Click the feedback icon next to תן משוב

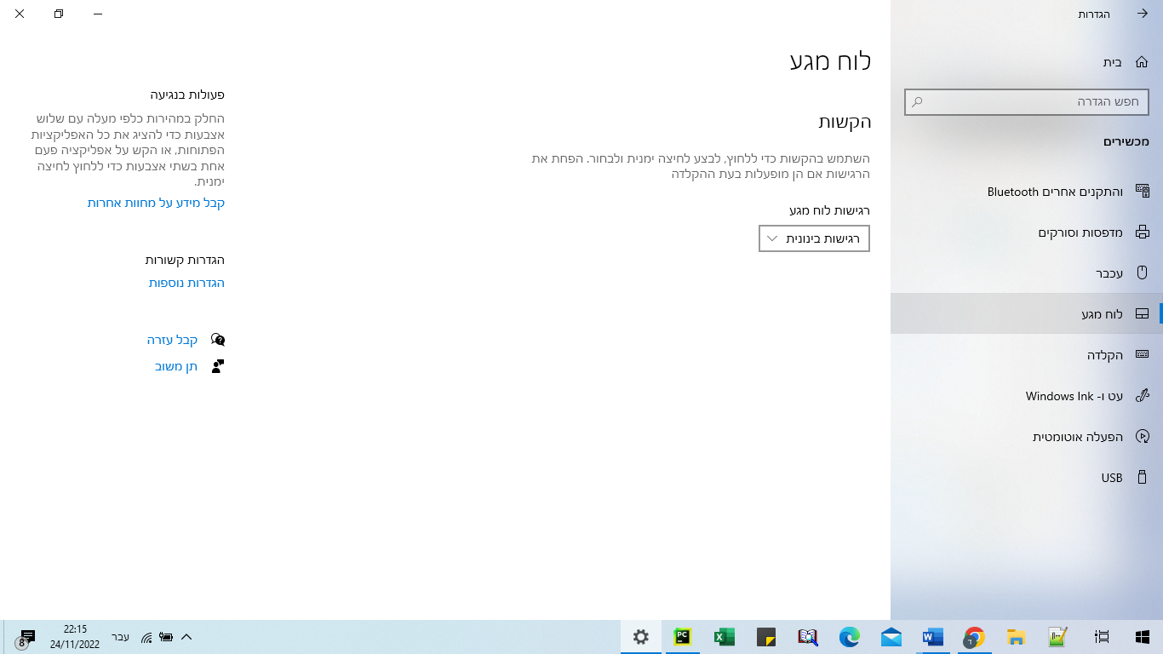tap(215, 365)
